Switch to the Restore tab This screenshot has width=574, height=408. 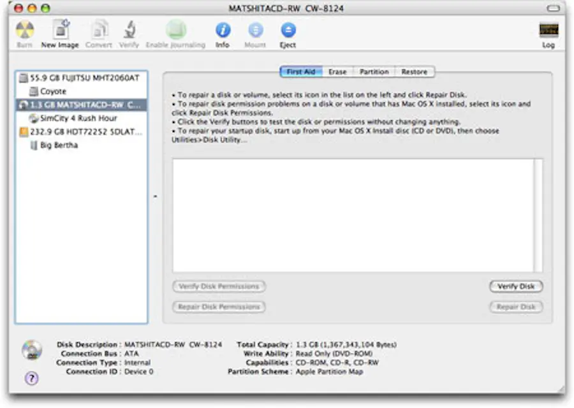pyautogui.click(x=414, y=71)
